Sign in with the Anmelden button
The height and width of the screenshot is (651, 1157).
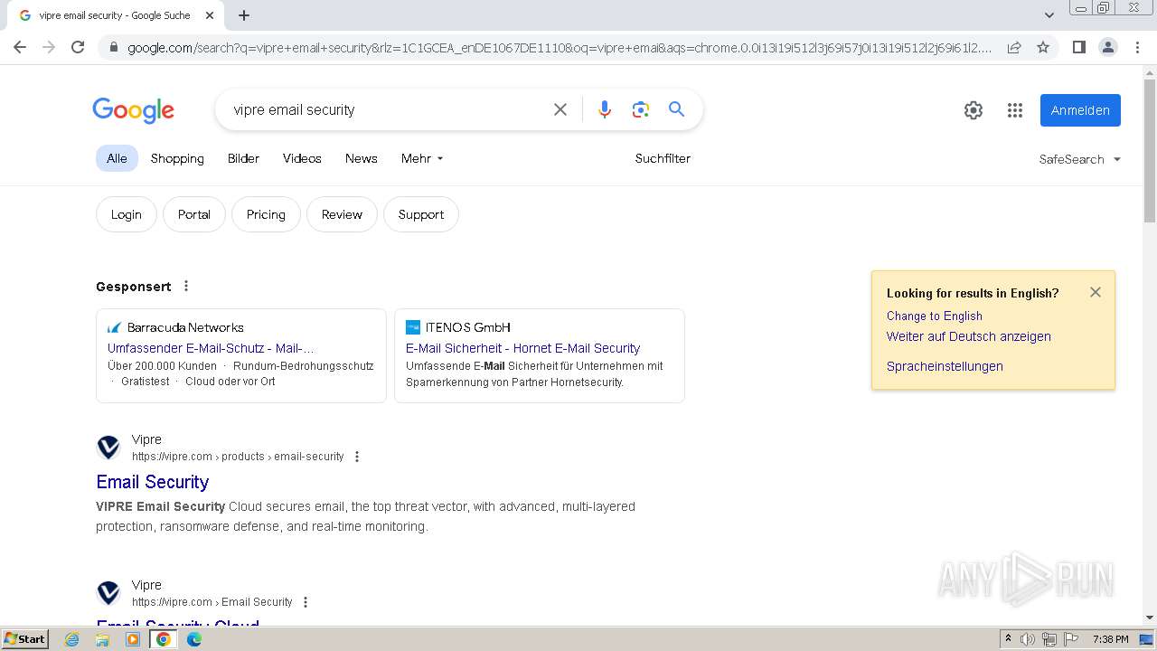[1080, 110]
